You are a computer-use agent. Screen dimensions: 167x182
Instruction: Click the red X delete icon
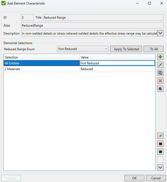[160, 81]
